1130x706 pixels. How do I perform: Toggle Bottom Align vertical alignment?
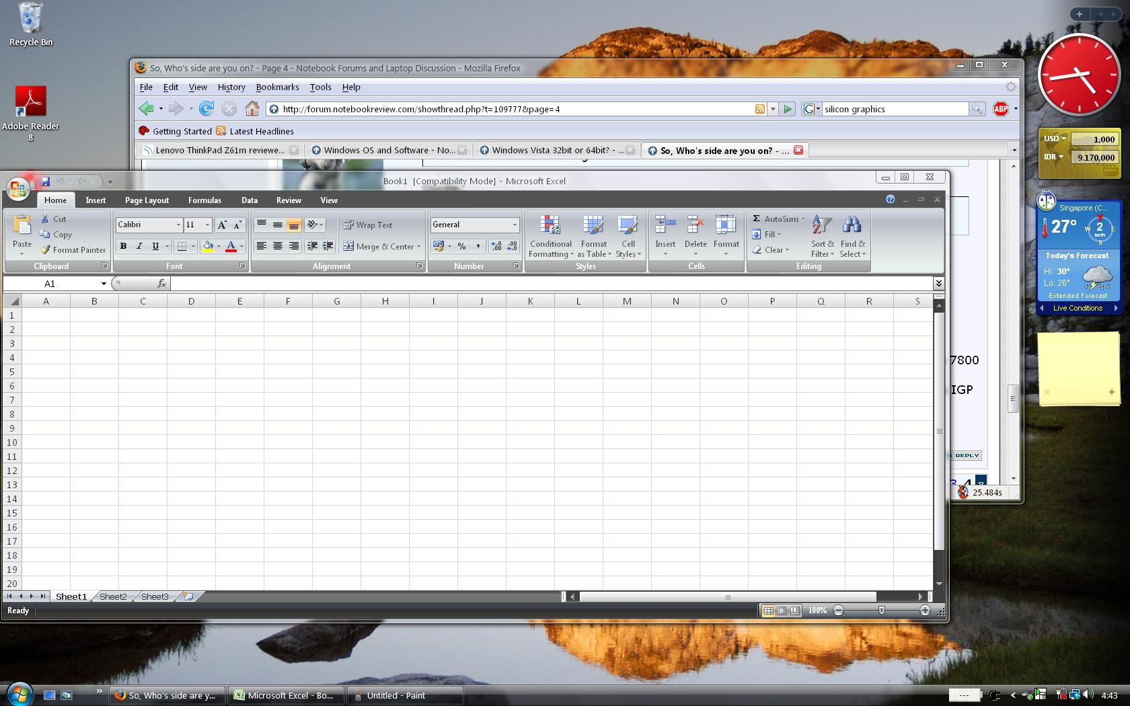(294, 225)
